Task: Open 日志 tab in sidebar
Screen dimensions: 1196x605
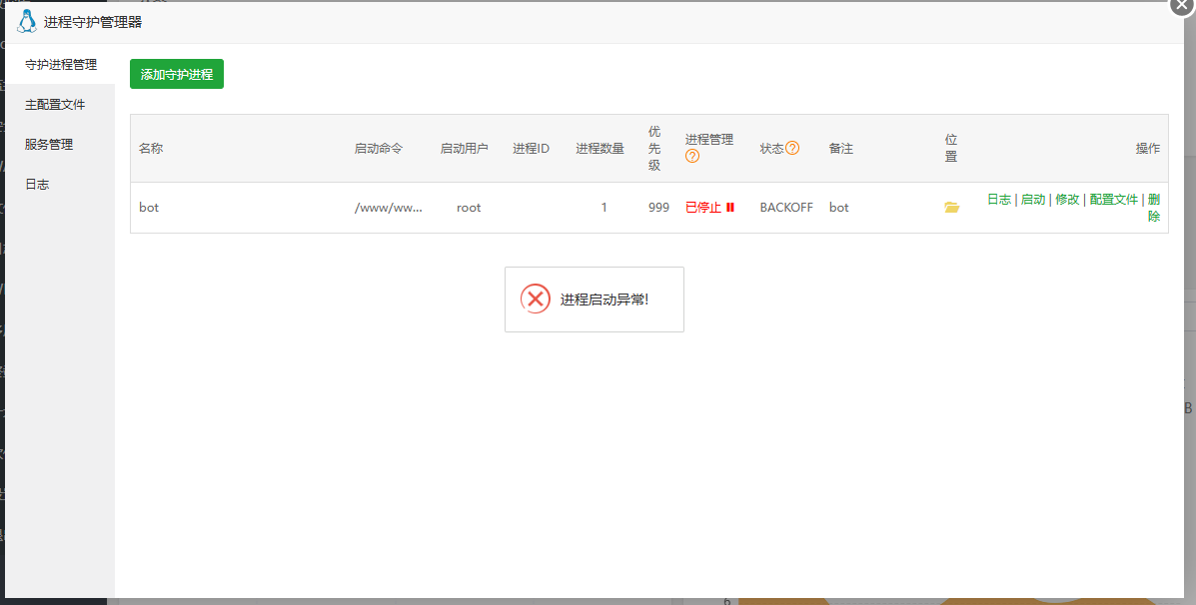Action: point(60,185)
